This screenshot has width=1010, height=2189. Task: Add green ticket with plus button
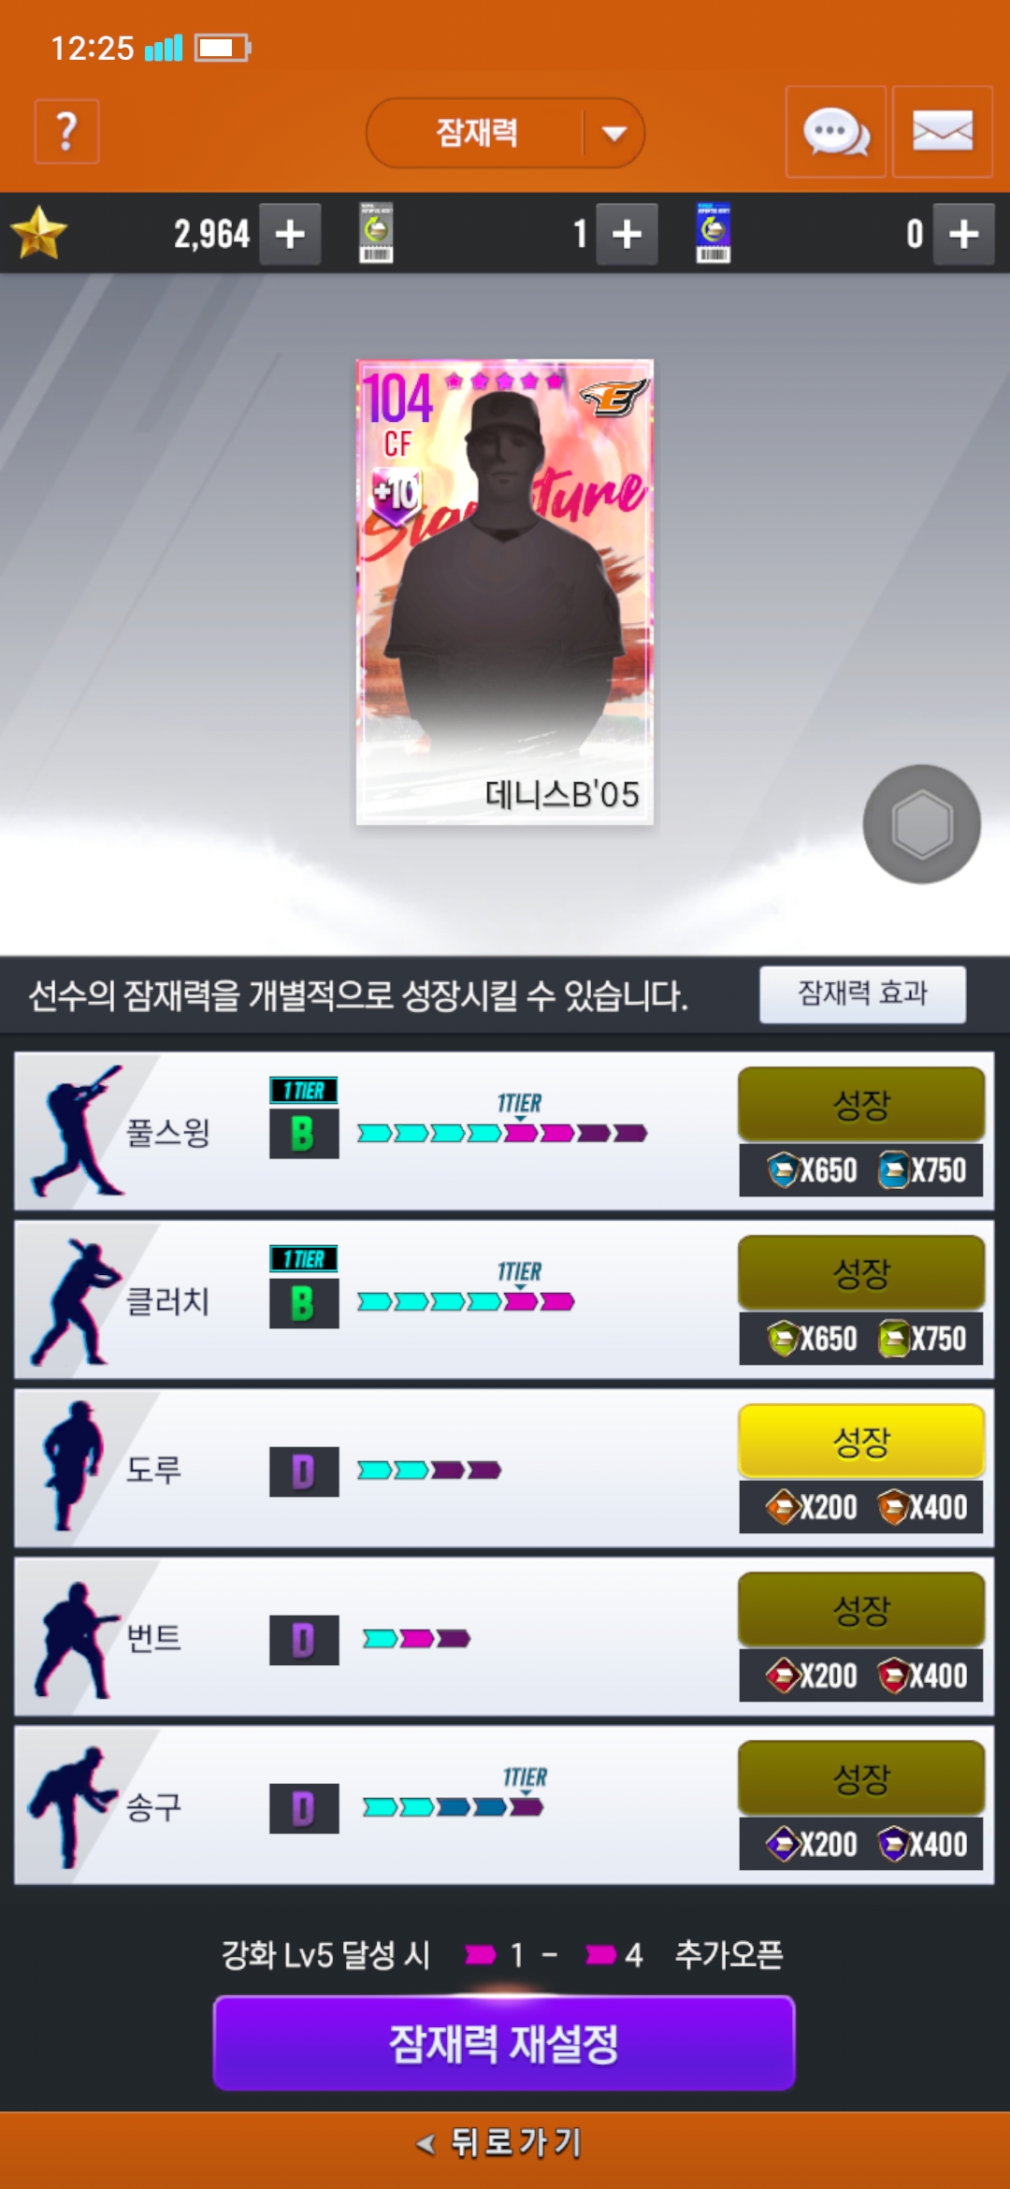click(x=627, y=234)
